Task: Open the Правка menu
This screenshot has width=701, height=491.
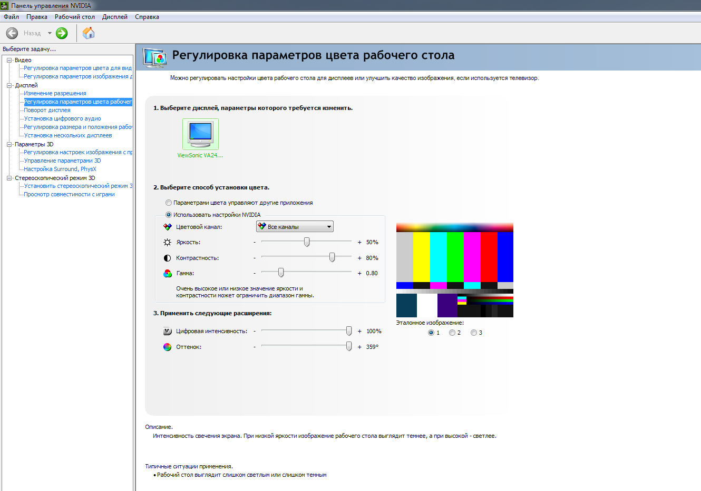Action: point(37,17)
